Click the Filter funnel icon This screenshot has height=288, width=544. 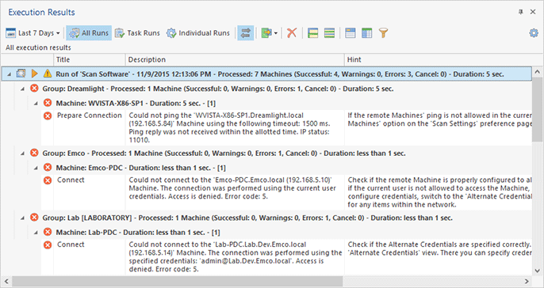[x=383, y=33]
